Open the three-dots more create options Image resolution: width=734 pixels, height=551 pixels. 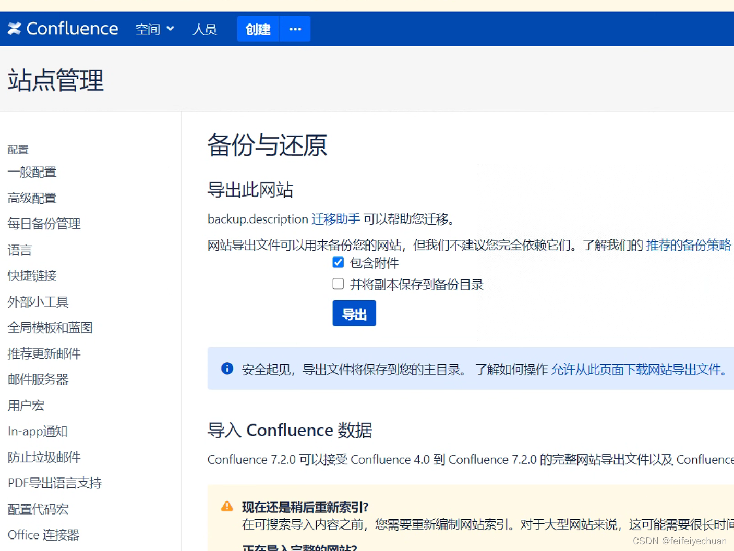pos(295,29)
